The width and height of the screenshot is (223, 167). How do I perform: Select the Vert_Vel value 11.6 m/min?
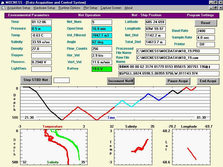102,62
